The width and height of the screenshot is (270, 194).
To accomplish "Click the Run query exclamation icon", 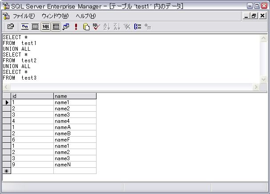I will coord(76,27).
